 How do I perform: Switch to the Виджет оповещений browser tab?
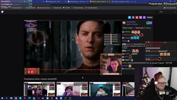point(122,2)
